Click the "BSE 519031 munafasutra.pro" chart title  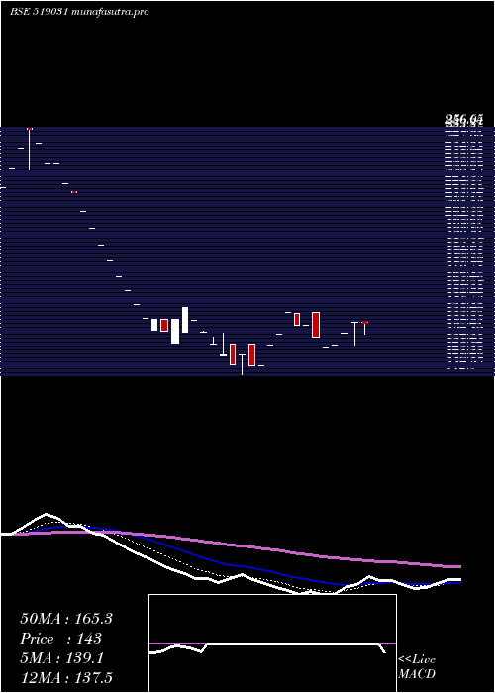[x=79, y=12]
